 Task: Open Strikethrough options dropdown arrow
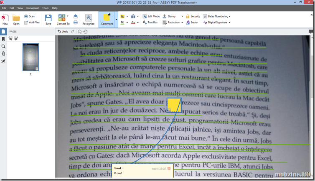138,23
